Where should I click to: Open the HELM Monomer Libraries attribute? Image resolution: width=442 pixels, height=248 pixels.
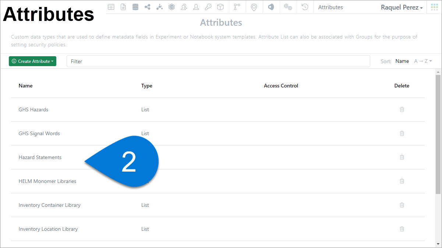tap(47, 181)
